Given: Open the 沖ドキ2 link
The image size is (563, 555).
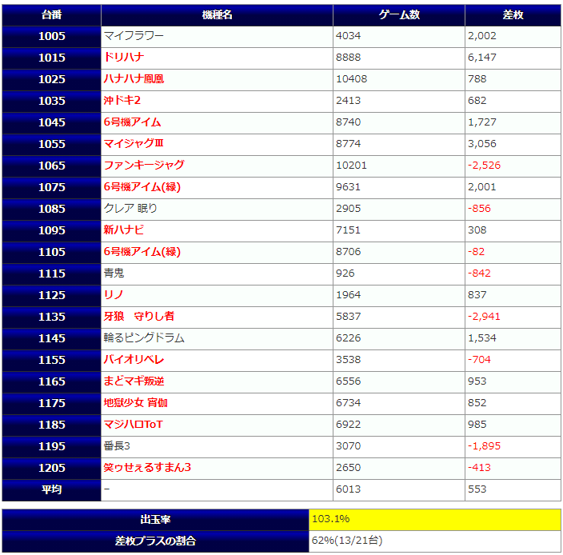Looking at the screenshot, I should [122, 101].
